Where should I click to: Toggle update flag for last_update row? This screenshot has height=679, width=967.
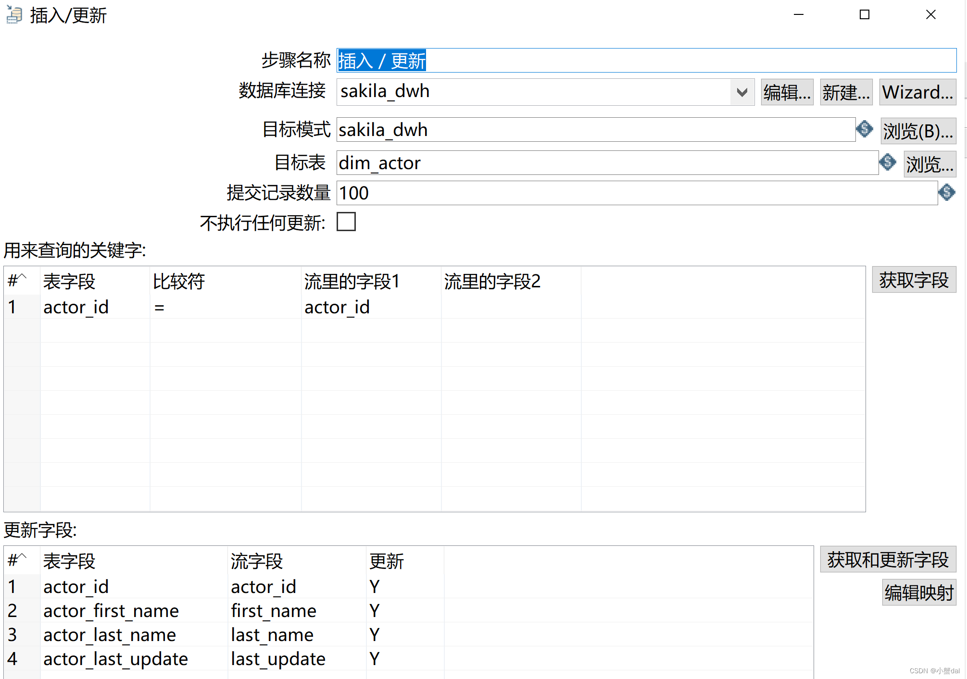[374, 659]
